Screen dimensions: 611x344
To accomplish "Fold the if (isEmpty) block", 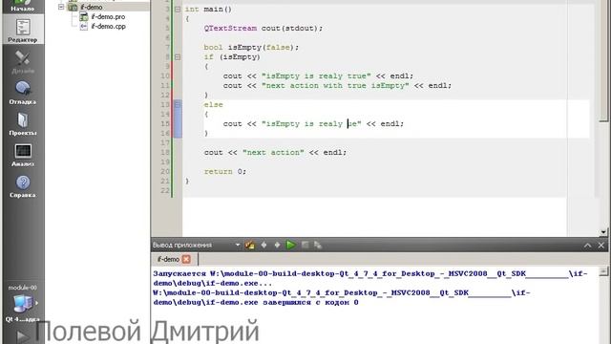I will click(178, 57).
